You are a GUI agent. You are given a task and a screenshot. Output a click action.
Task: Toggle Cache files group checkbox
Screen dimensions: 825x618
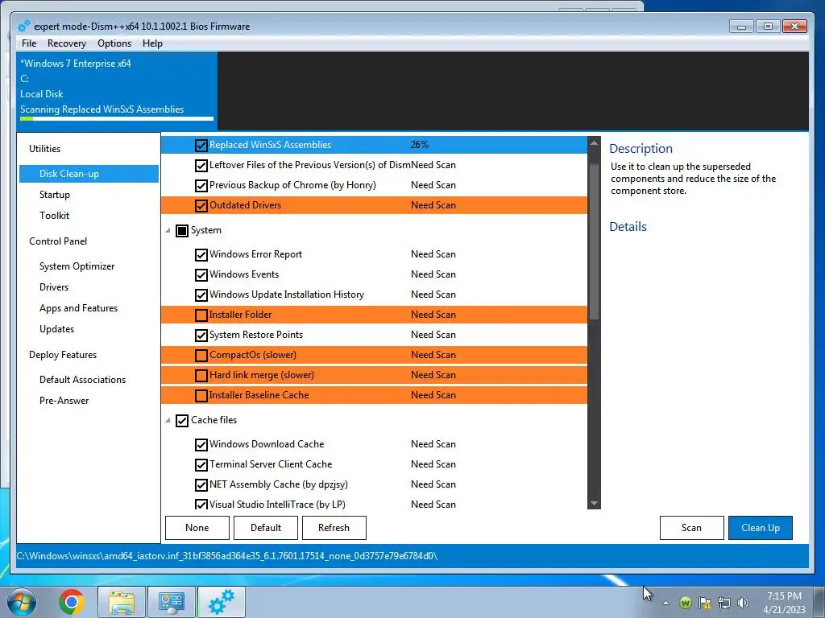pyautogui.click(x=182, y=420)
